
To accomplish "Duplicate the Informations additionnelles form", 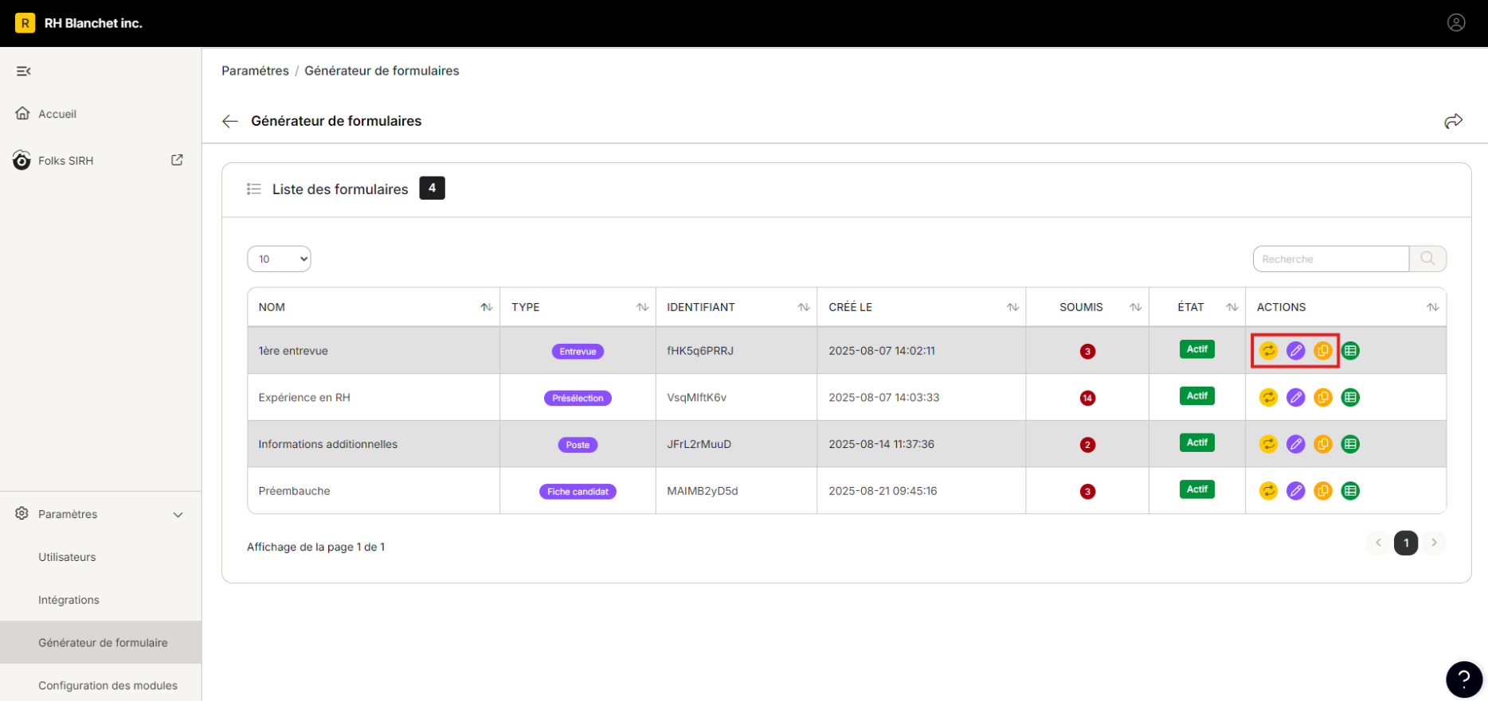I will click(x=1323, y=444).
